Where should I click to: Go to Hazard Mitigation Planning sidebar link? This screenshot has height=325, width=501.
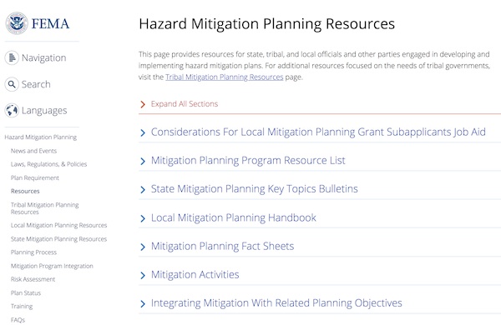click(41, 137)
